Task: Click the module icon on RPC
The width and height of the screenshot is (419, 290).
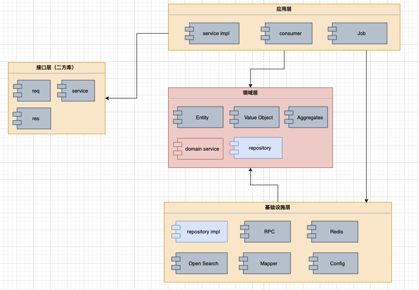Action: (244, 232)
